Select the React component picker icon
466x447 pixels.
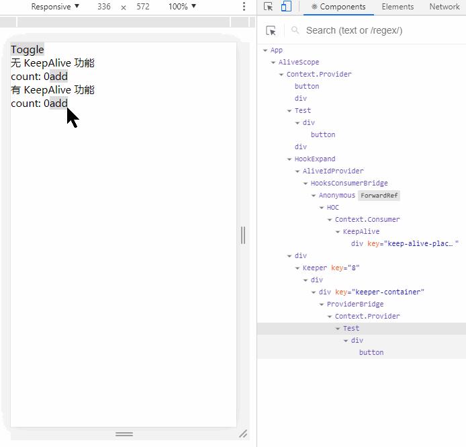click(271, 30)
